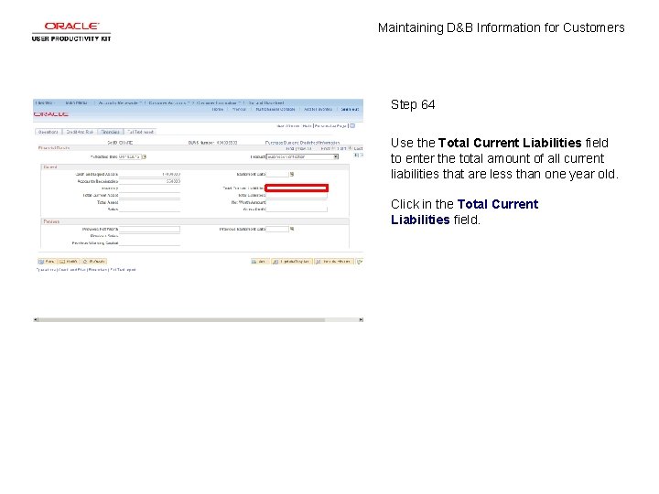Screen dimensions: 659x494
Task: Click in Cash and Liquid Assets field
Action: point(149,174)
